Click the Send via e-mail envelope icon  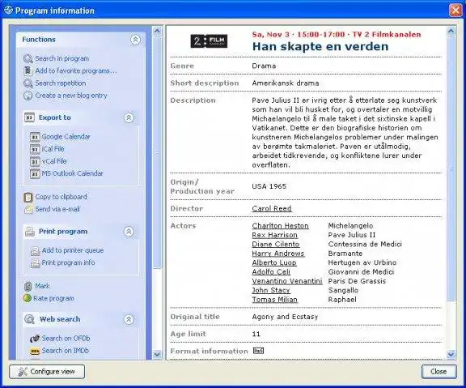(28, 210)
